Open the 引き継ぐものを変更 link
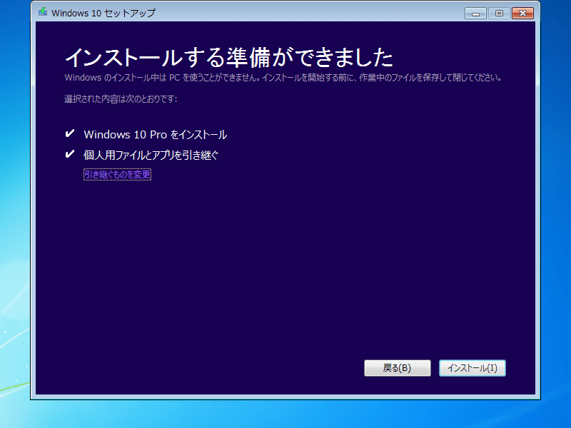Viewport: 571px width, 428px height. pos(117,174)
